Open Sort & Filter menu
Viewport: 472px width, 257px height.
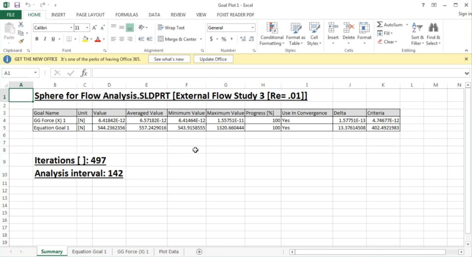(x=417, y=34)
